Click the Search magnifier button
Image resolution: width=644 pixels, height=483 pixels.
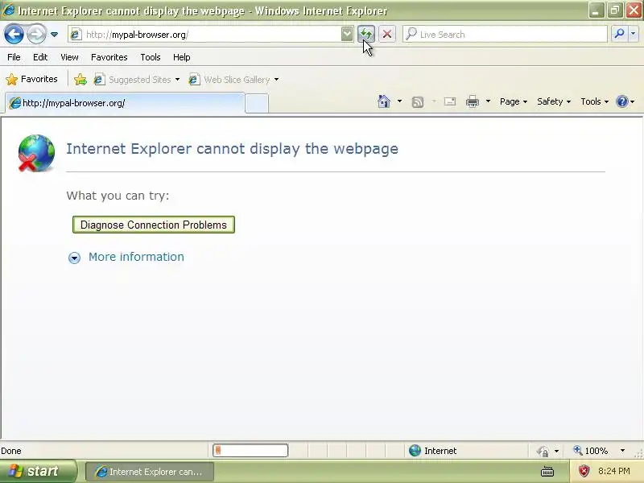pyautogui.click(x=619, y=34)
